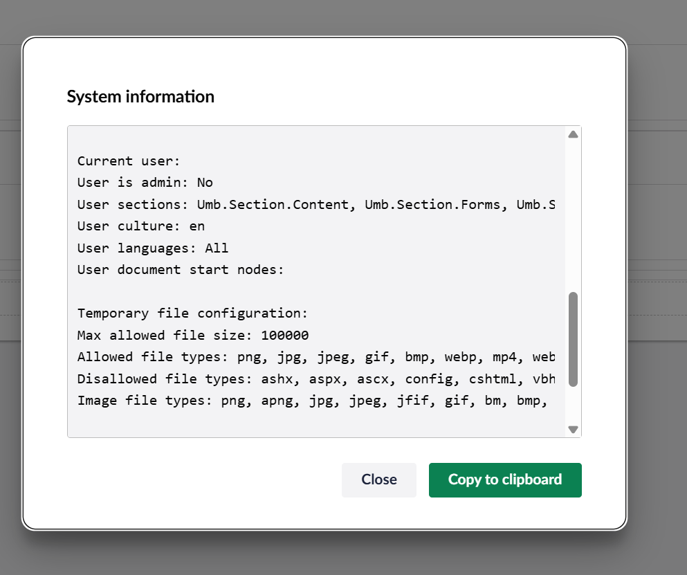687x575 pixels.
Task: Click the 'User document start nodes:' line
Action: [x=181, y=270]
